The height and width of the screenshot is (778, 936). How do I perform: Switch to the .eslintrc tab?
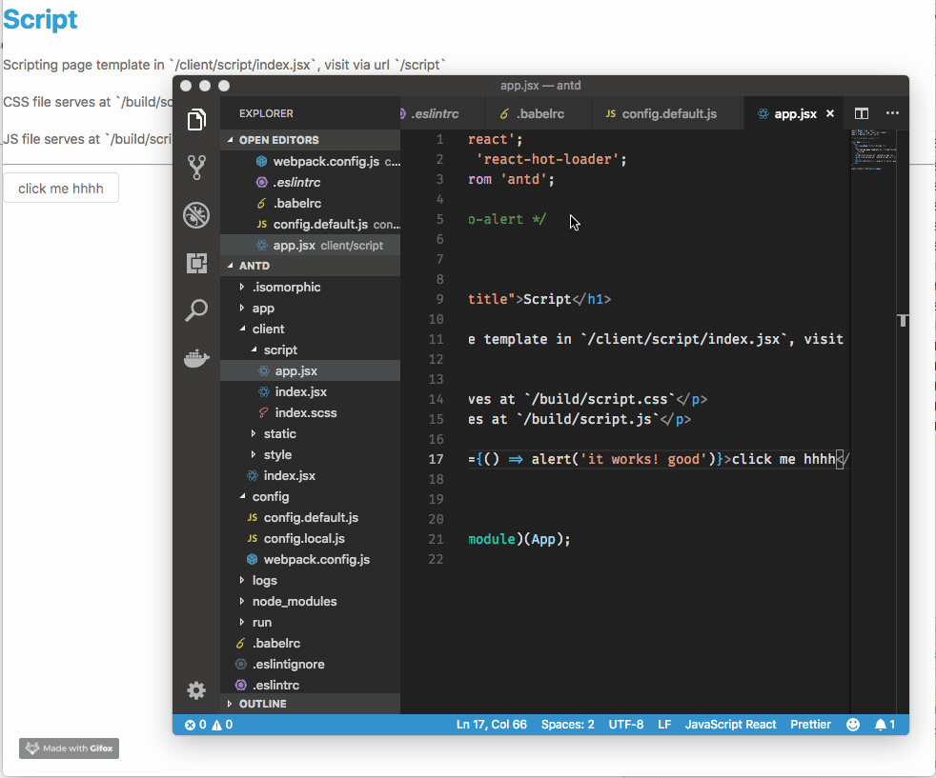(x=442, y=113)
